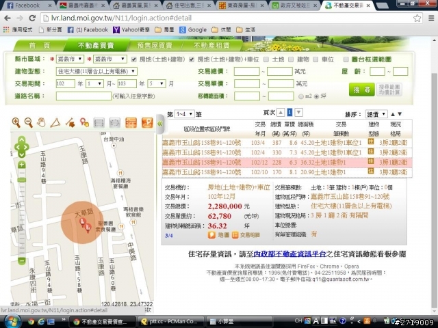Viewport: 438px width, 328px height.
Task: Enable the 車位 checkbox
Action: pos(315,59)
